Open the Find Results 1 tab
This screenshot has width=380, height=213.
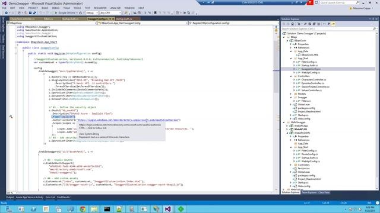[x=64, y=197]
